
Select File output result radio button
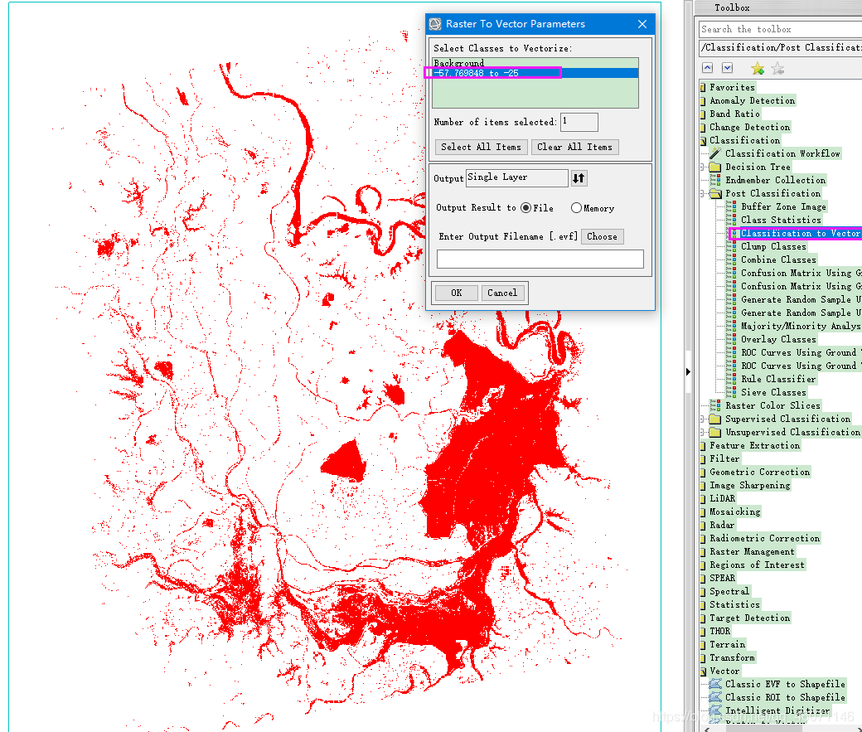(x=526, y=208)
